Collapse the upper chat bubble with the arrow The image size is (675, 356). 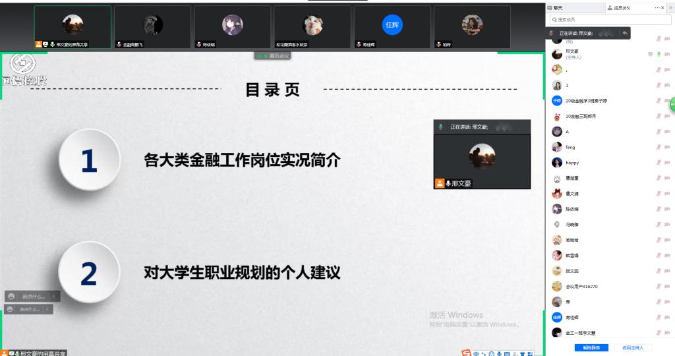point(54,297)
